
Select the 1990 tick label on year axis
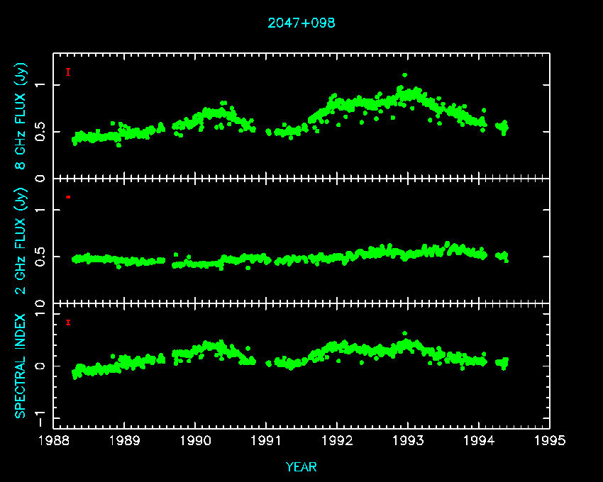click(x=195, y=440)
